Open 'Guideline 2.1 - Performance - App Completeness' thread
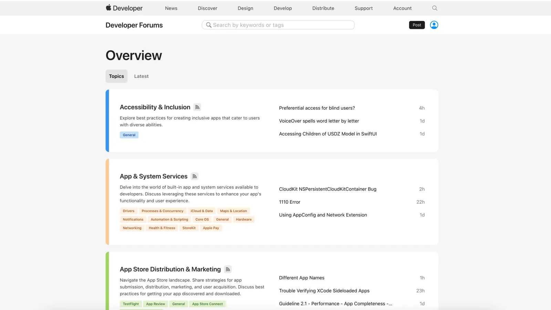This screenshot has width=551, height=310. 335,303
